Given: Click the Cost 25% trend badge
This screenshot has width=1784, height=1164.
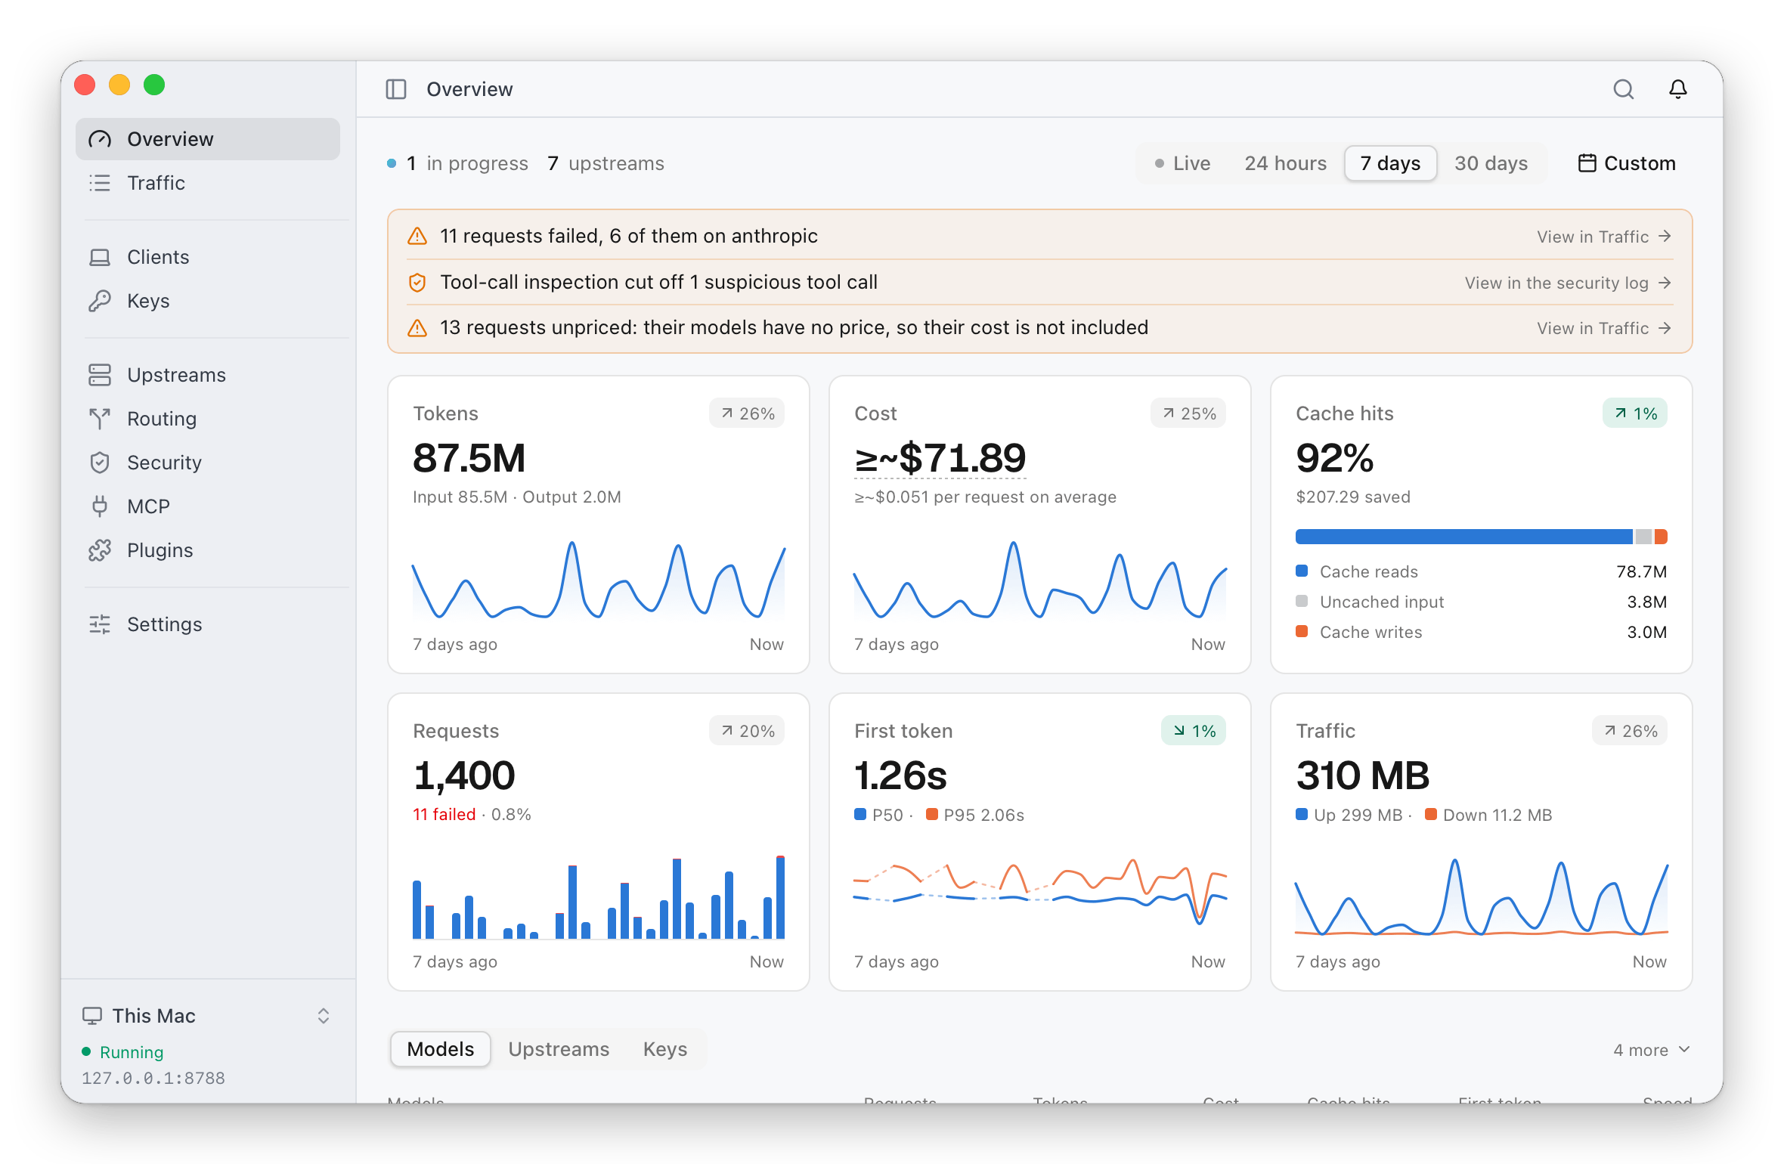Looking at the screenshot, I should tap(1188, 413).
